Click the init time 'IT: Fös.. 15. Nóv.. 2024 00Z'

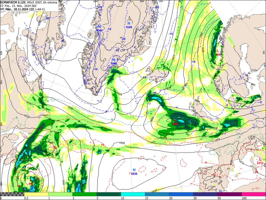point(19,6)
